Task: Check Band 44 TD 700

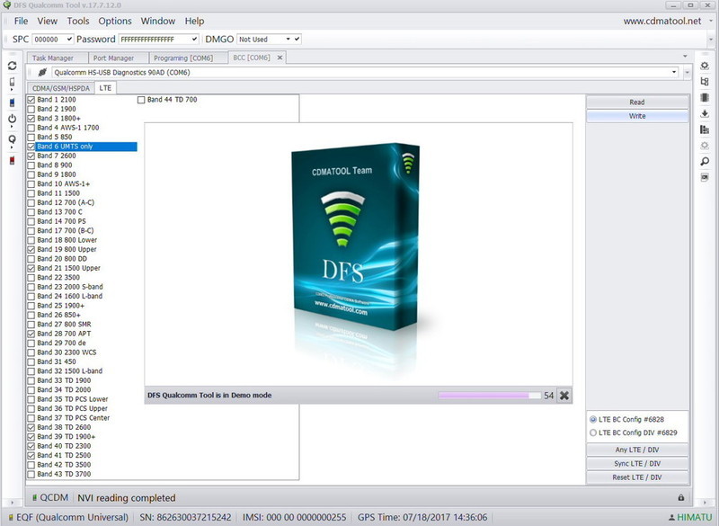Action: [141, 100]
